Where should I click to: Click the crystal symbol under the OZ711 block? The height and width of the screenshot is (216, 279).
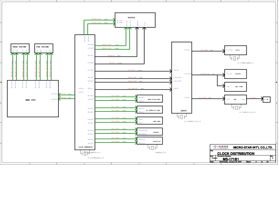click(235, 58)
